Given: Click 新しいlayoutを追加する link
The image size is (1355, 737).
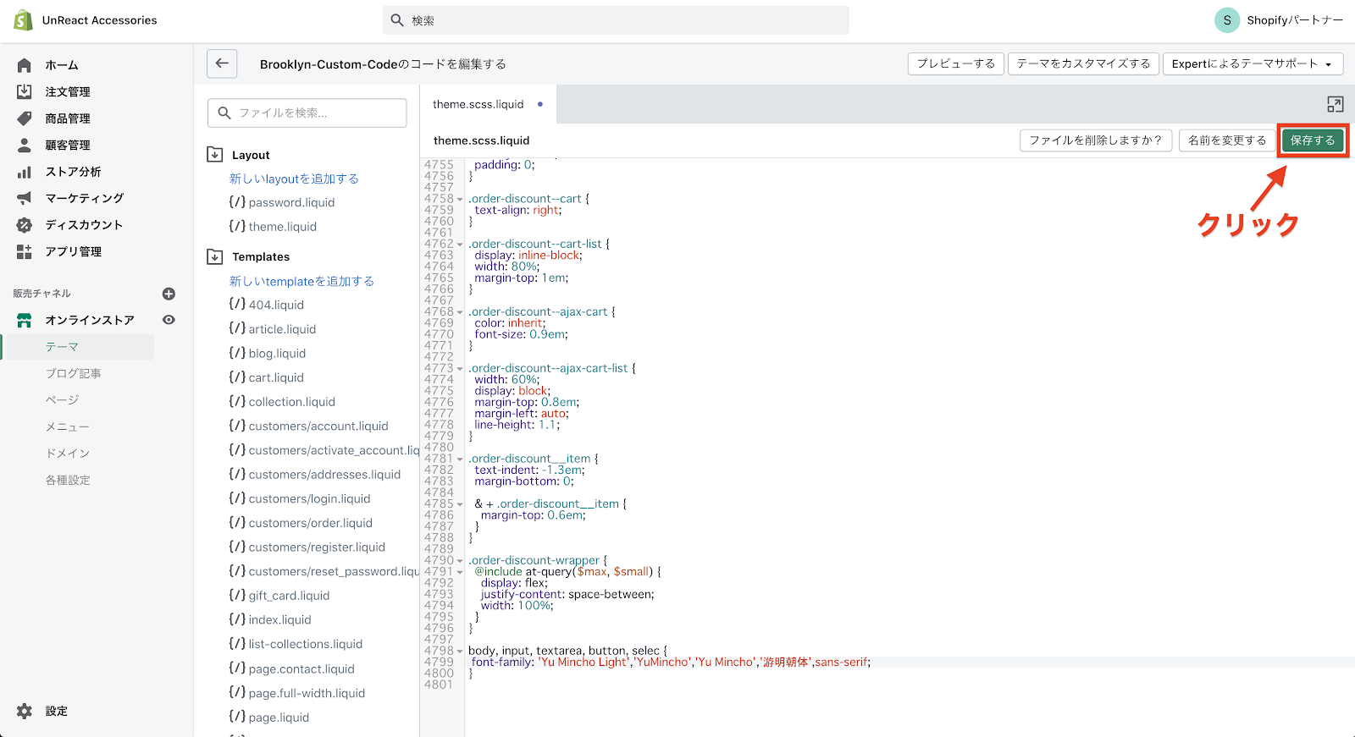Looking at the screenshot, I should pos(294,179).
